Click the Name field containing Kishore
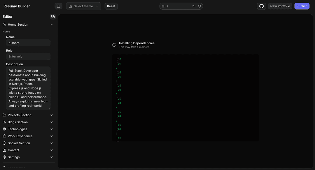 coord(28,43)
